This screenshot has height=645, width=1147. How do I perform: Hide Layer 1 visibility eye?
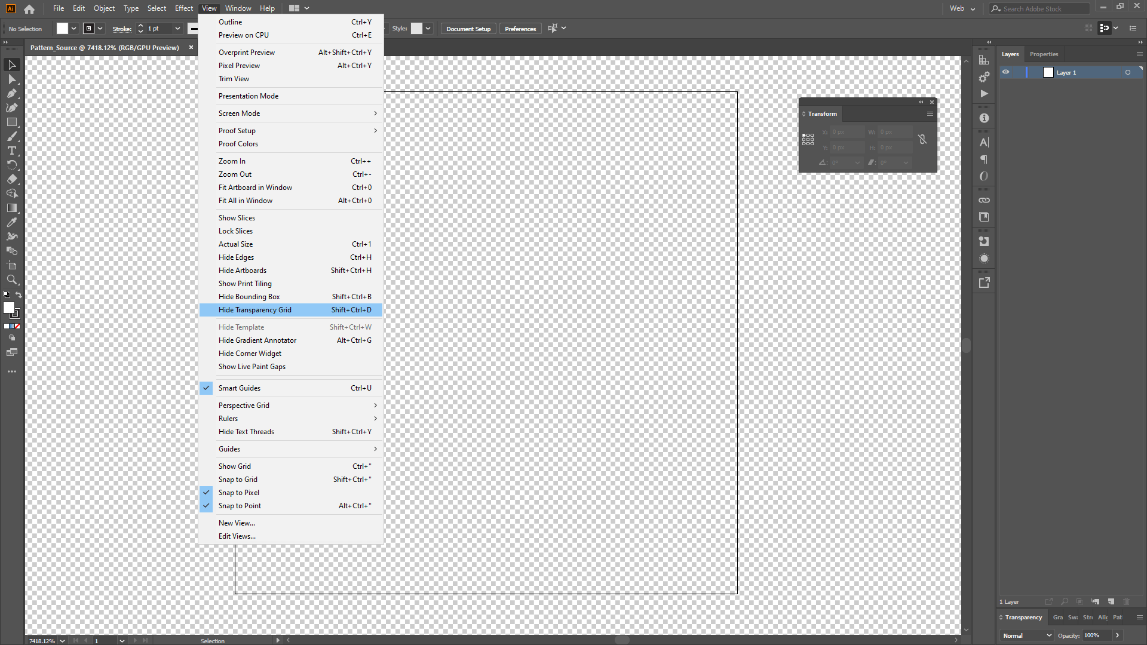(1006, 72)
